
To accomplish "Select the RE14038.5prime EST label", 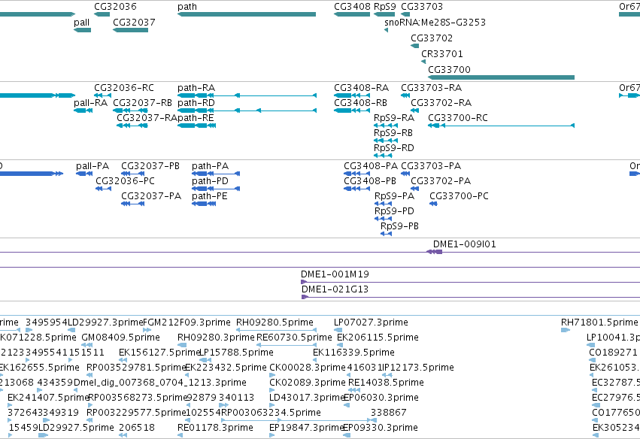I will pyautogui.click(x=386, y=383).
